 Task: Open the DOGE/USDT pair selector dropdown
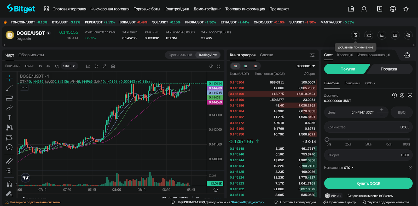point(48,33)
